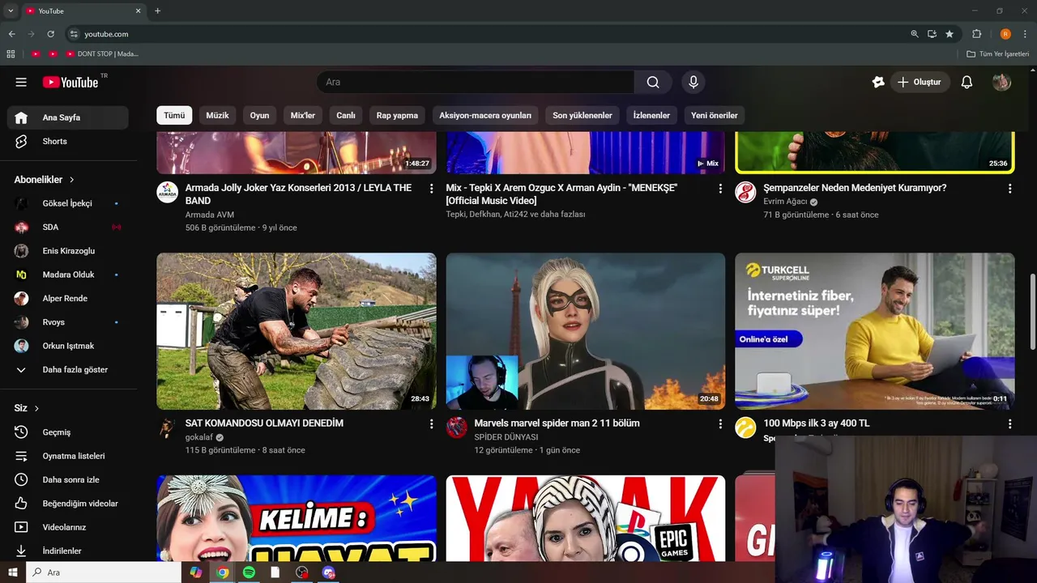Open Enis Kirazoglu channel
1037x583 pixels.
pos(68,251)
